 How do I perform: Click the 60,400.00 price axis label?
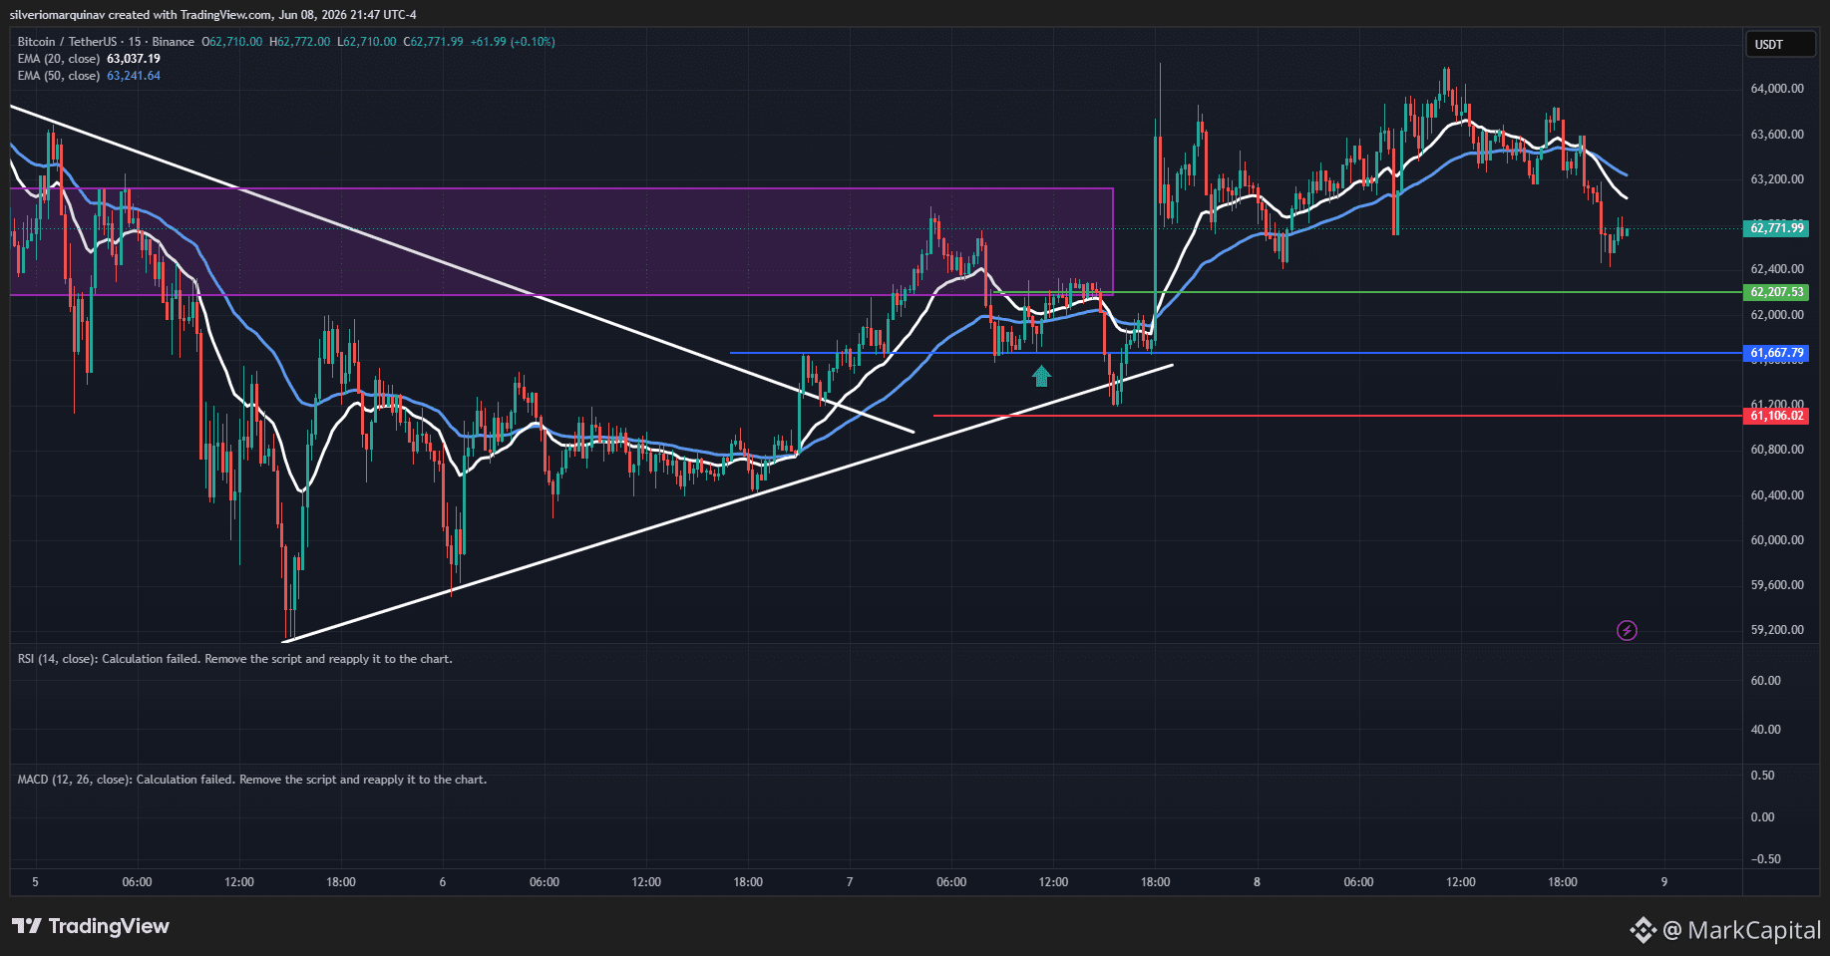click(1777, 495)
